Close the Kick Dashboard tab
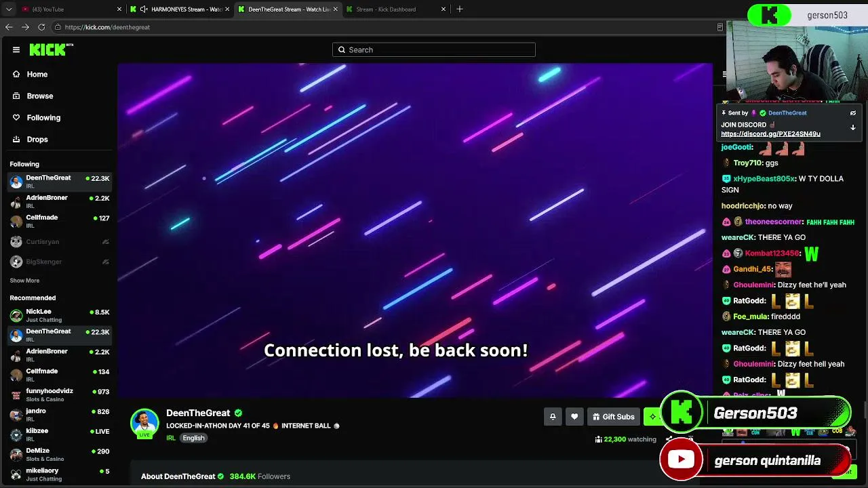 (443, 9)
